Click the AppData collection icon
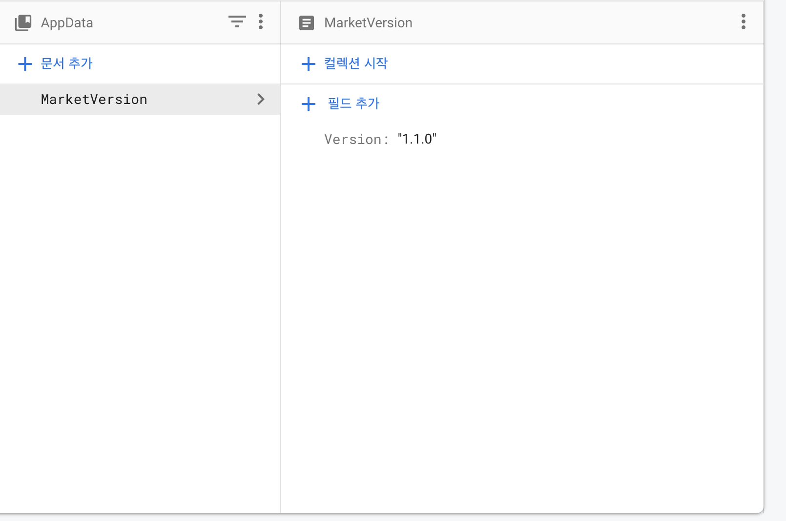The image size is (786, 521). pyautogui.click(x=22, y=22)
